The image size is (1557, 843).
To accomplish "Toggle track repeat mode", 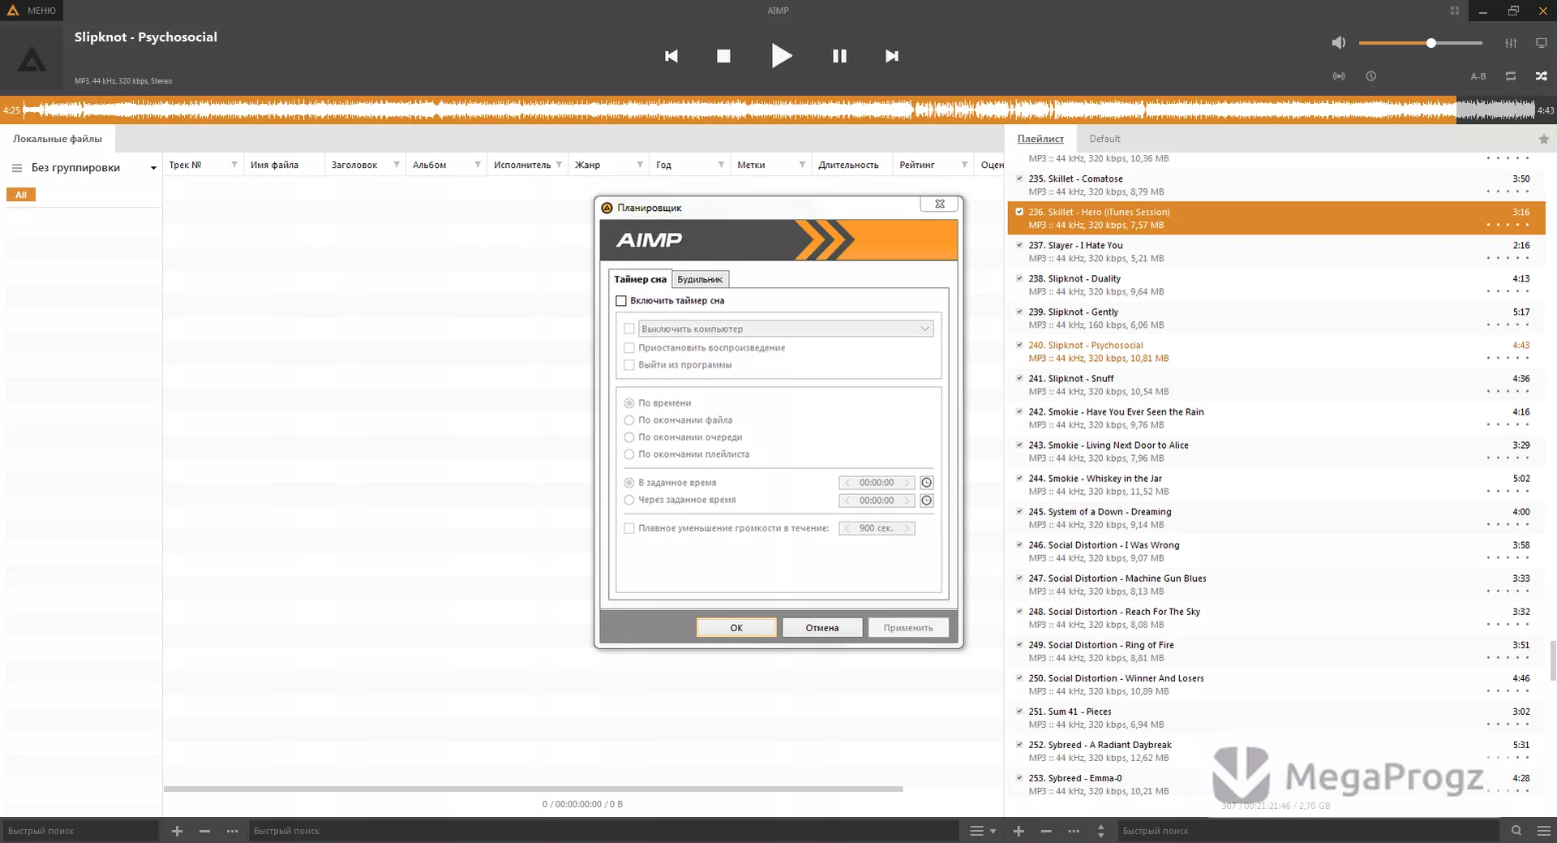I will point(1510,76).
